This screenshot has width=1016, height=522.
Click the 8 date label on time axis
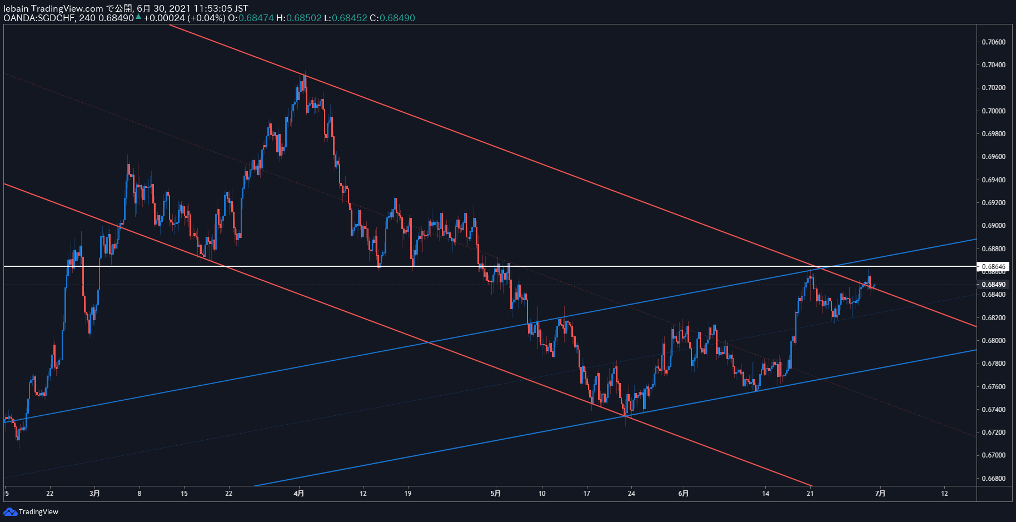140,493
